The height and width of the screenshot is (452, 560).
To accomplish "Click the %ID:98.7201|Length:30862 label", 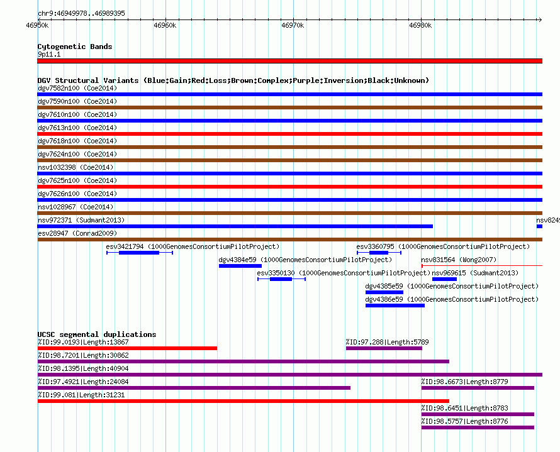I will [83, 355].
